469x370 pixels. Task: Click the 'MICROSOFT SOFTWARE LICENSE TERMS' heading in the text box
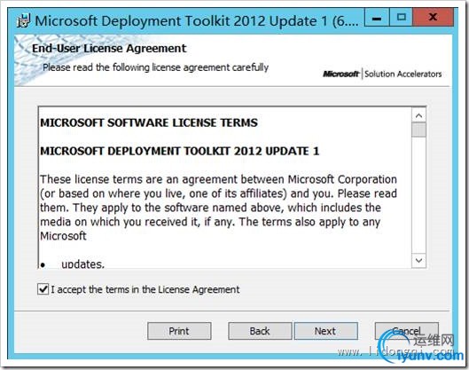pos(149,122)
